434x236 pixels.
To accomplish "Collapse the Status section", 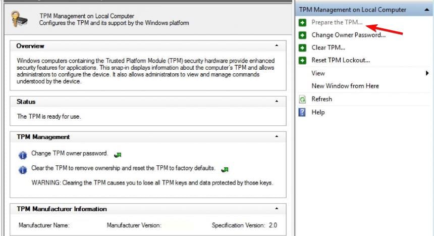I will coord(277,101).
